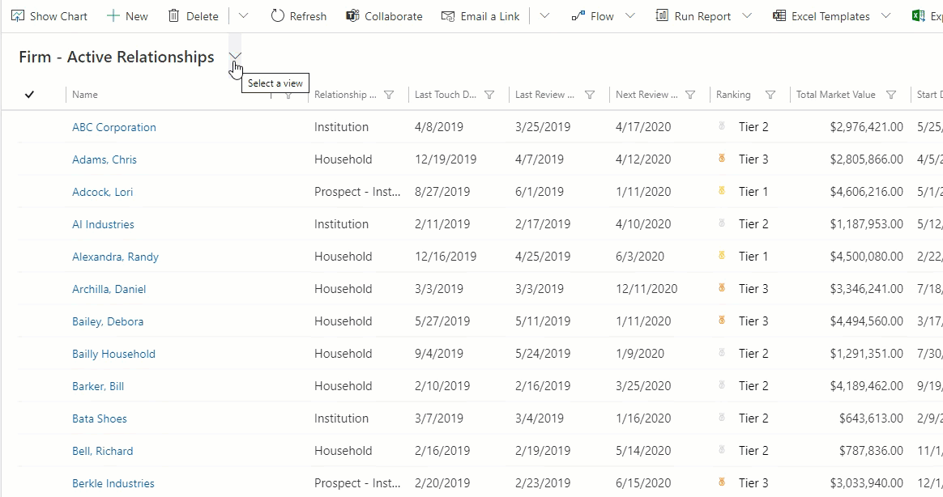The image size is (943, 497).
Task: Open the view selector chevron
Action: (x=235, y=56)
